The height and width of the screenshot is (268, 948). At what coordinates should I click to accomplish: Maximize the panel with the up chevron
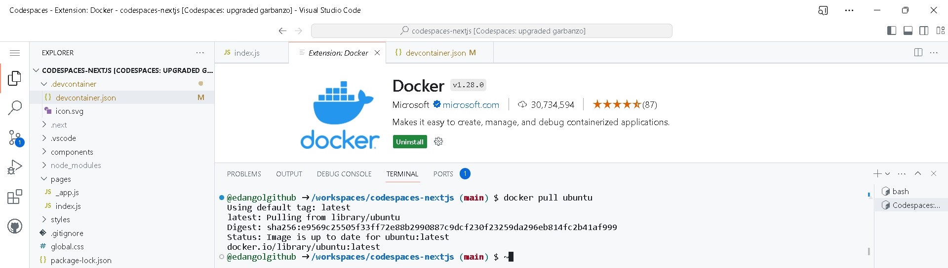point(918,173)
